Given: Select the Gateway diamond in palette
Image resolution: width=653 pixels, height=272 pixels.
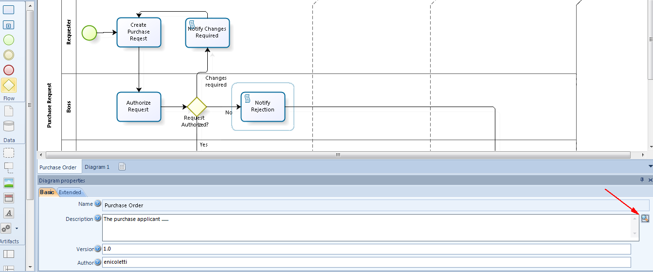Looking at the screenshot, I should click(x=9, y=86).
